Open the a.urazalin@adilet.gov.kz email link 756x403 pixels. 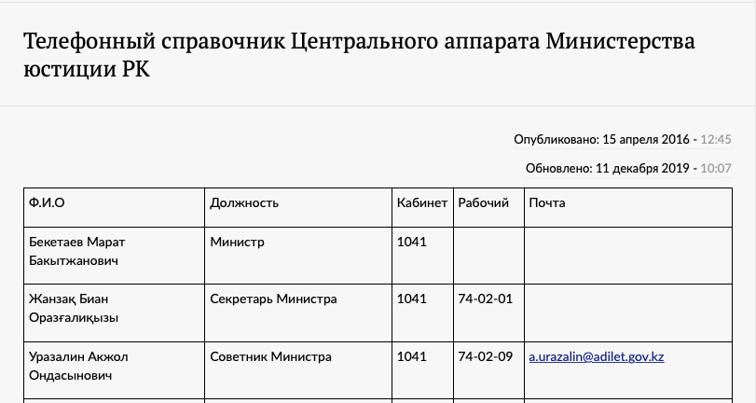(x=597, y=357)
